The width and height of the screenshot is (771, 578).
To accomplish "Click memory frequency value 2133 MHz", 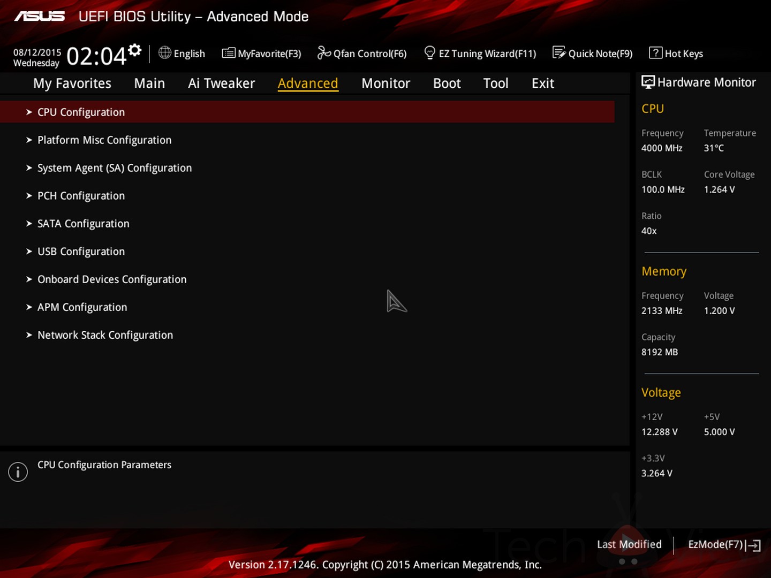I will [662, 310].
